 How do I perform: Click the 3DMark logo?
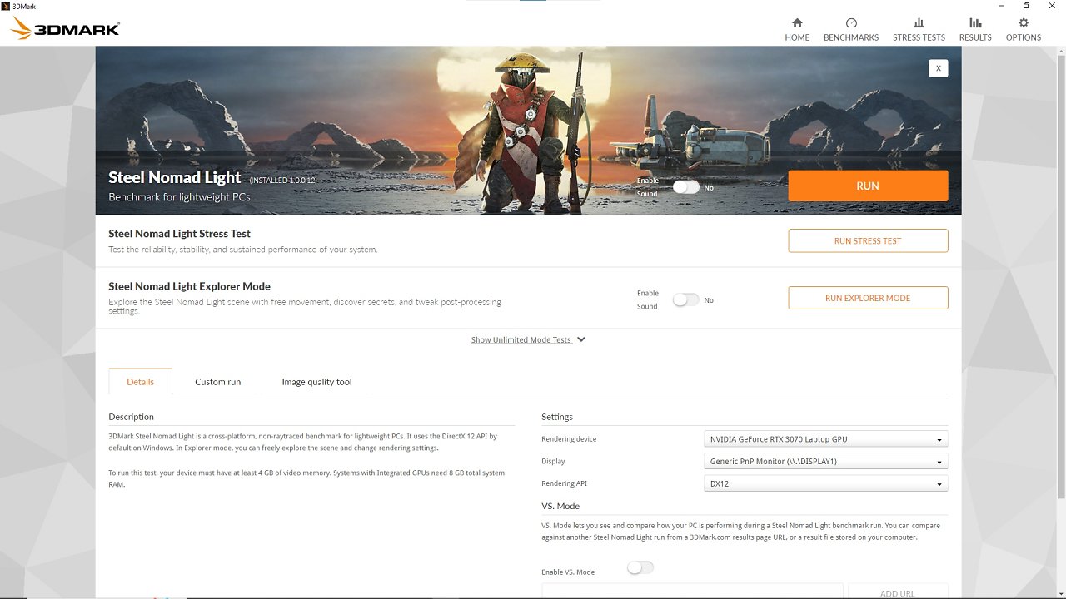click(x=65, y=29)
